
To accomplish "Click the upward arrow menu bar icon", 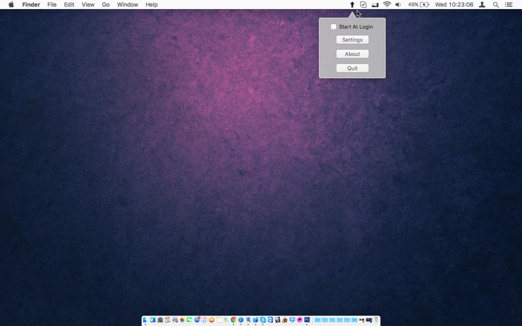I will (352, 5).
